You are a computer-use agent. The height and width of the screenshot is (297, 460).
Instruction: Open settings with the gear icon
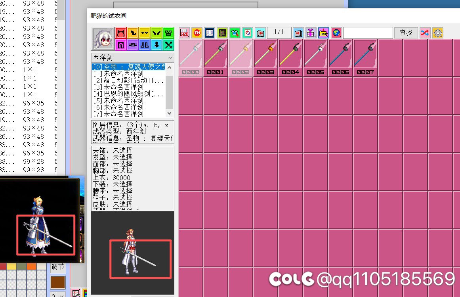click(x=438, y=33)
